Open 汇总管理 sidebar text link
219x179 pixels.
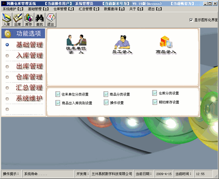tap(29, 88)
